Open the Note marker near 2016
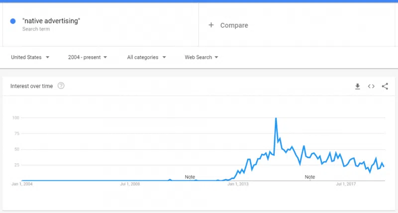The image size is (398, 213). [310, 177]
